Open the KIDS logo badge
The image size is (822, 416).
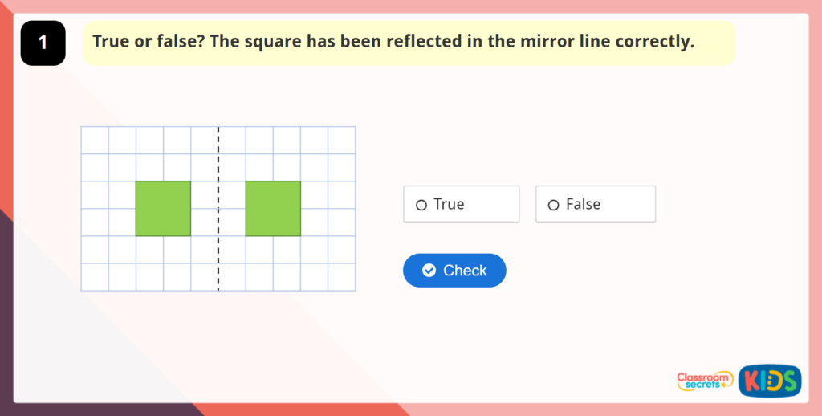click(x=769, y=380)
